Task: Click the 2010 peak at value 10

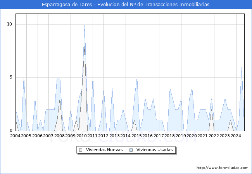Action: (x=85, y=25)
